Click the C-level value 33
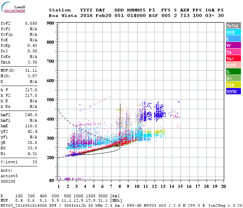Image resolution: width=243 pixels, height=208 pixels. coord(35,162)
